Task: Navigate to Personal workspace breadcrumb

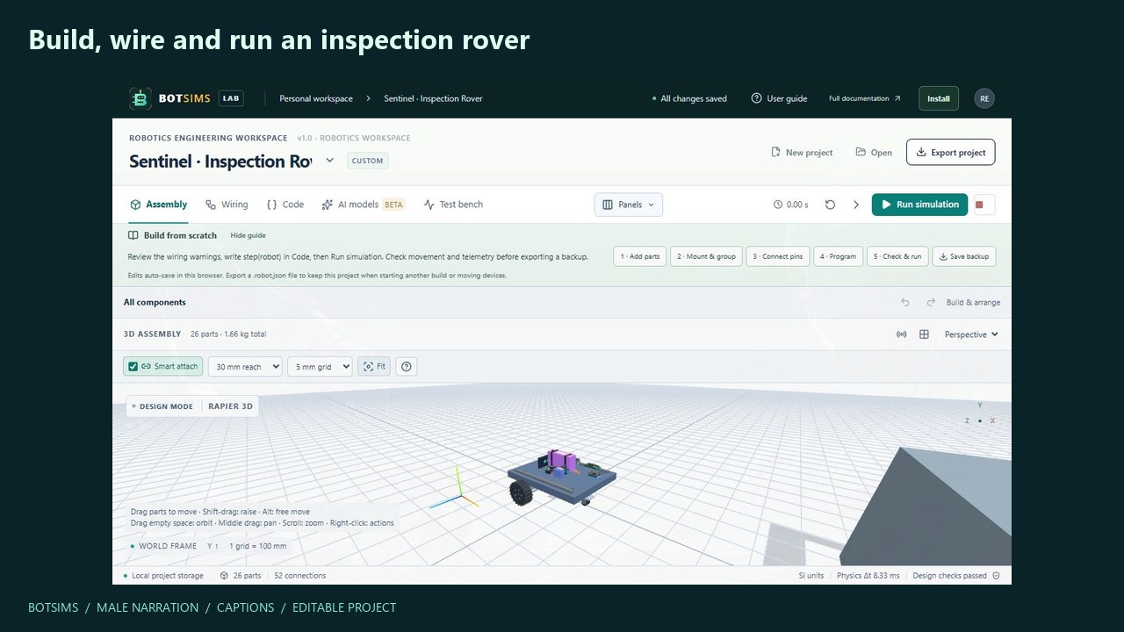Action: click(316, 98)
